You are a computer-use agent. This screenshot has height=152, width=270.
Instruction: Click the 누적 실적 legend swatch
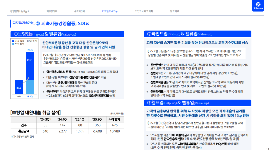(13, 44)
